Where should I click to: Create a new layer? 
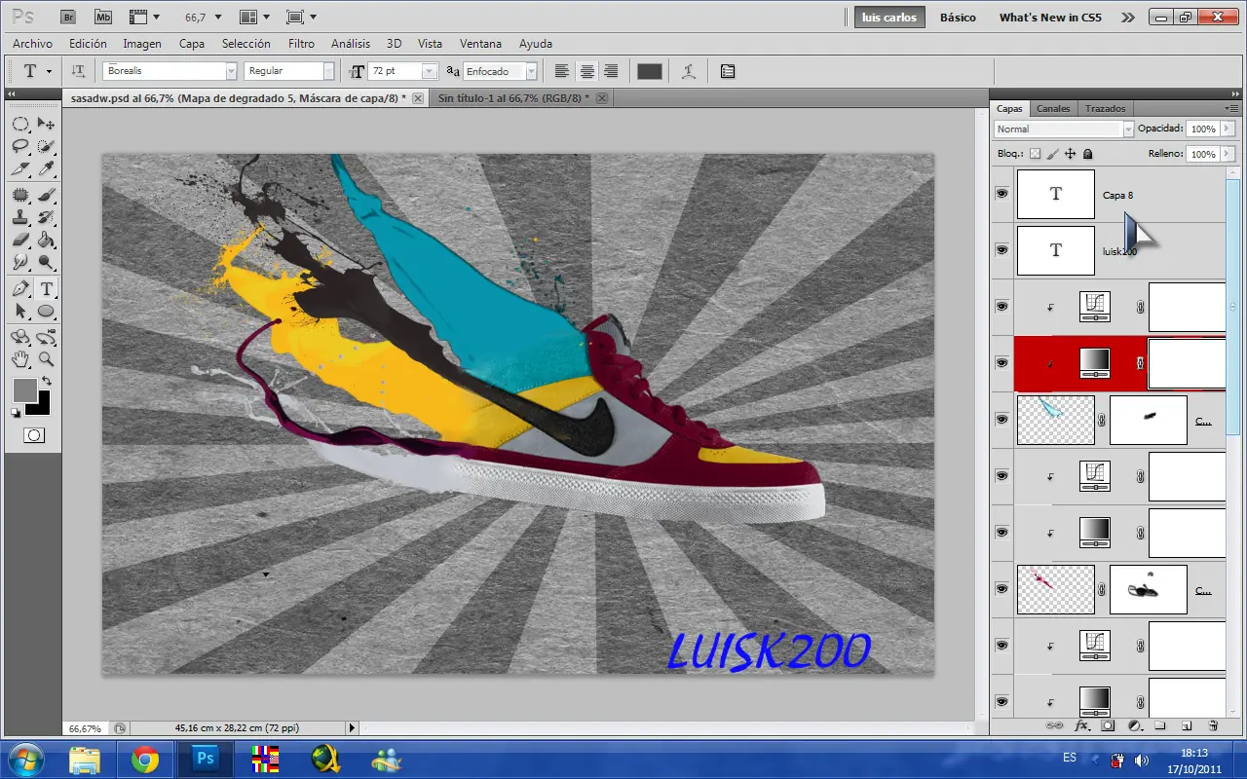click(x=1187, y=725)
